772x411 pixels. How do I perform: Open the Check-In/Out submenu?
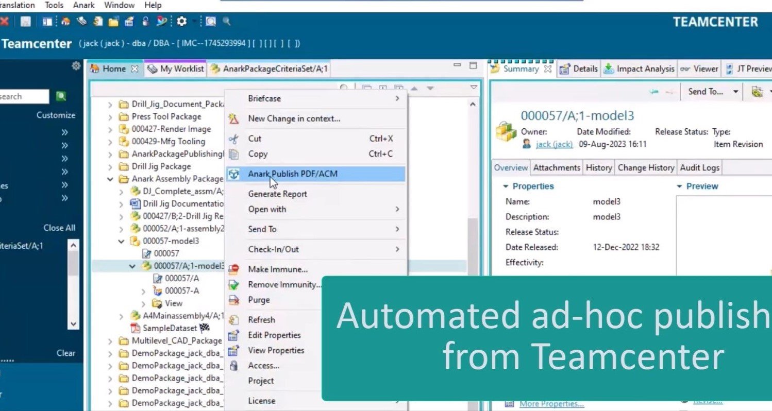(x=315, y=249)
